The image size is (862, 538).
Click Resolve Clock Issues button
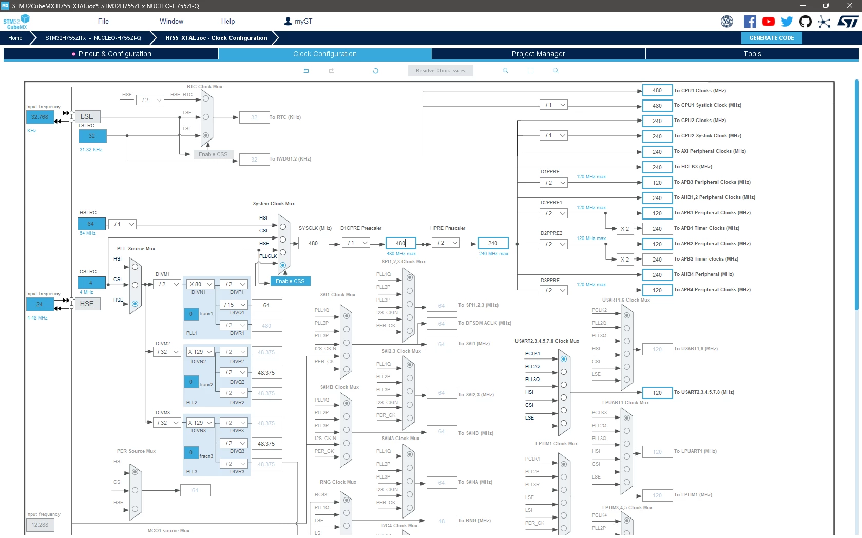coord(440,71)
